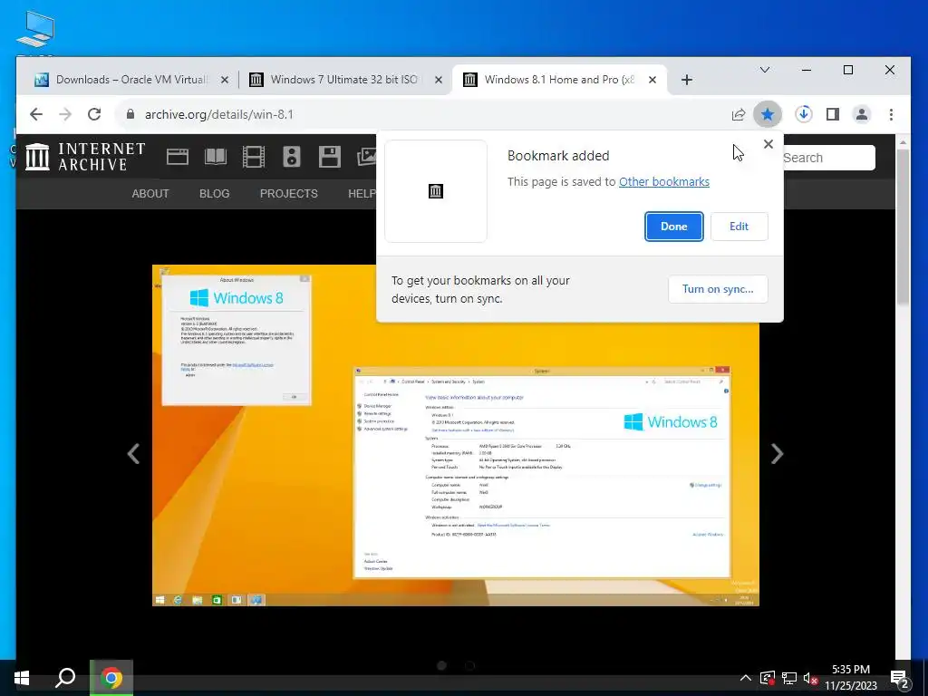Click the Internet Archive logo
This screenshot has width=928, height=696.
click(85, 157)
